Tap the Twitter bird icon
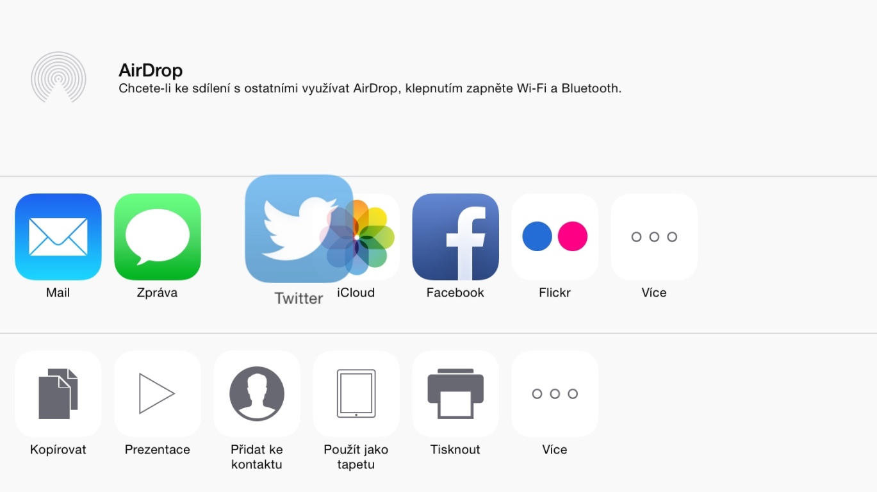This screenshot has width=877, height=492. pos(299,229)
